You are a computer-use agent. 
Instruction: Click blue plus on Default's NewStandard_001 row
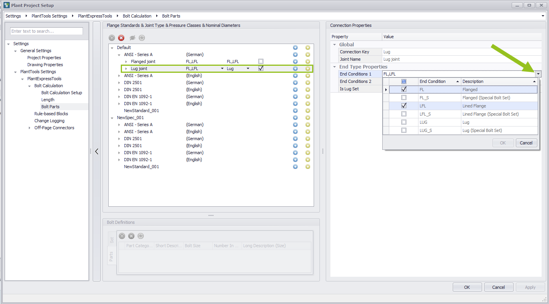pyautogui.click(x=295, y=111)
